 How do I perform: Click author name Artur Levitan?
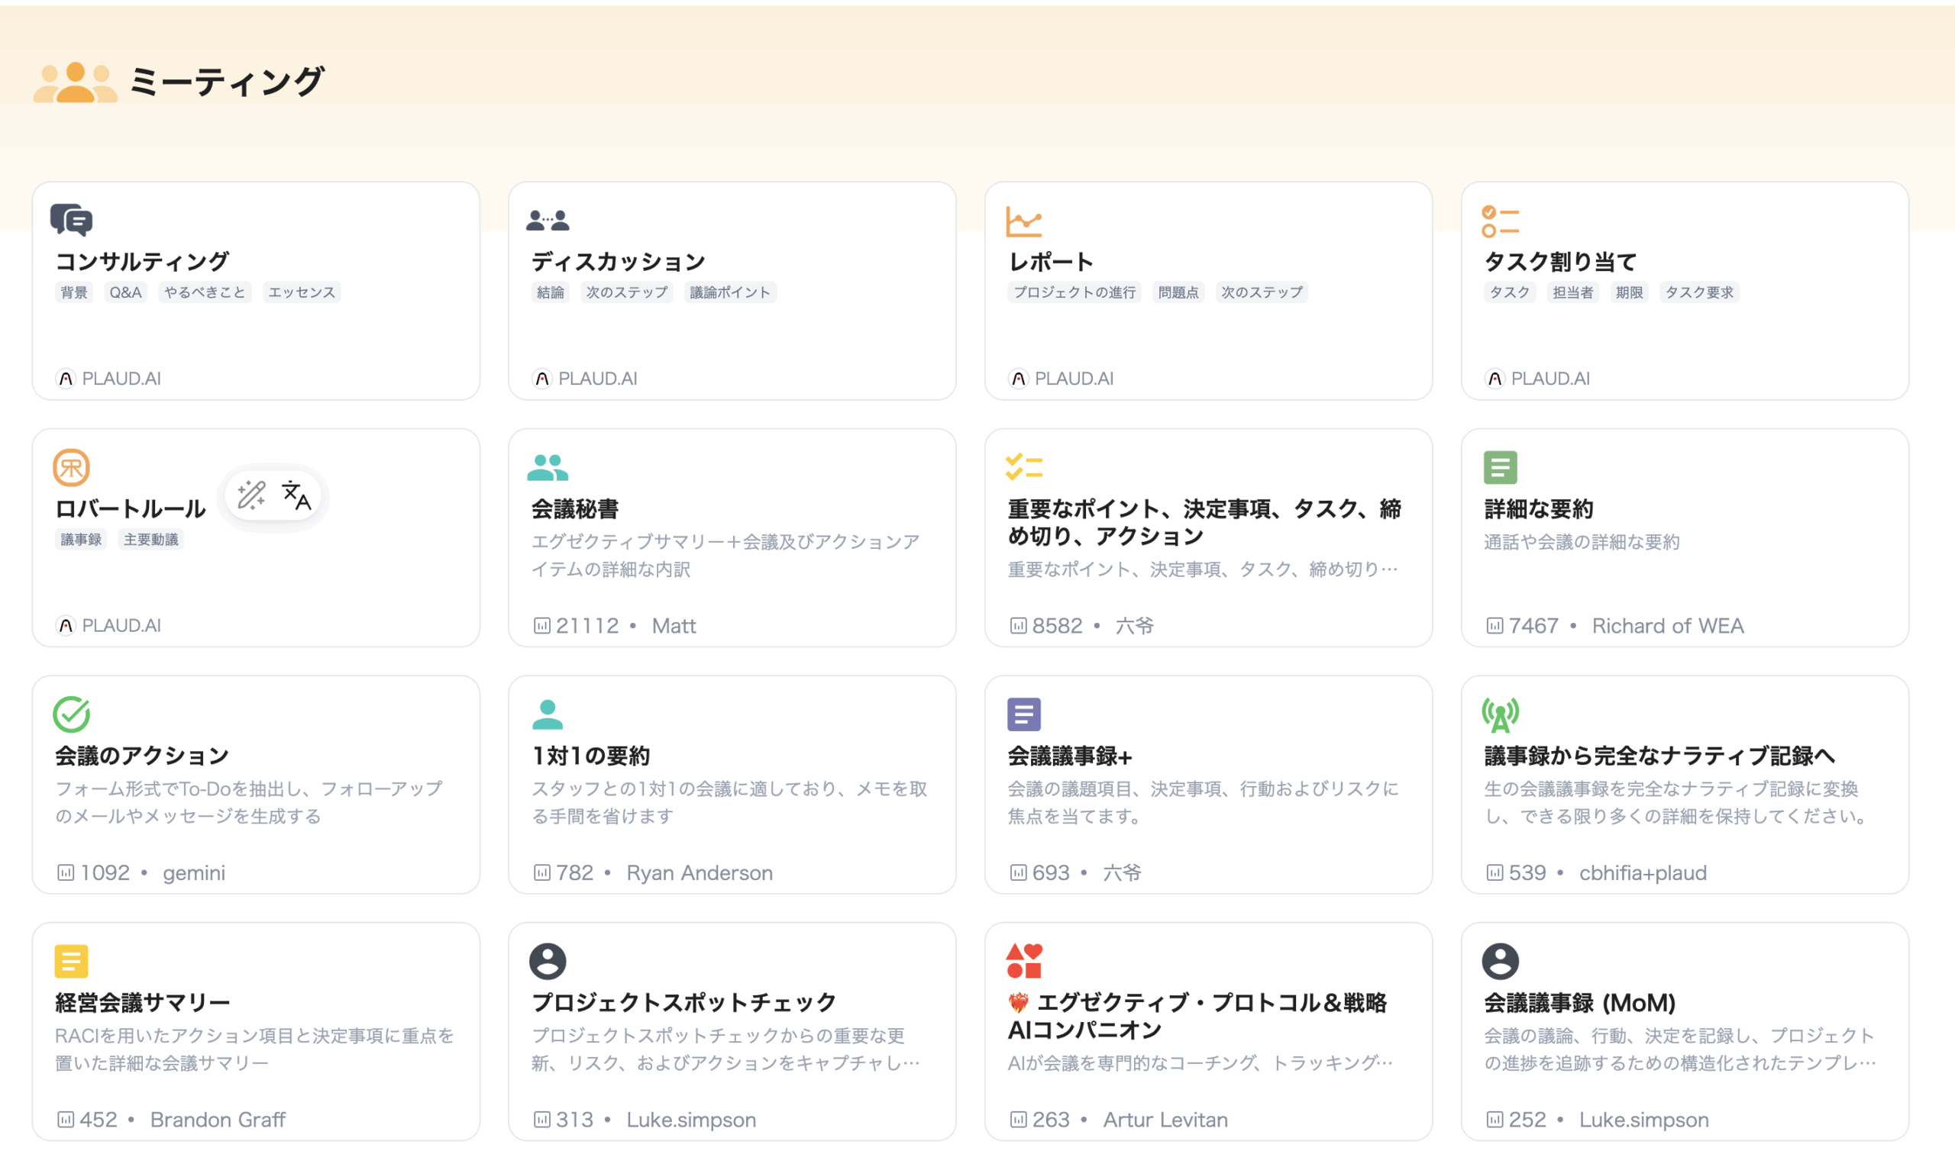pos(1165,1120)
